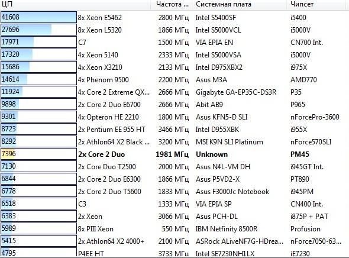Viewport: 349px width, 258px height.
Task: Click the bold PM45 chipset cell
Action: tap(299, 154)
